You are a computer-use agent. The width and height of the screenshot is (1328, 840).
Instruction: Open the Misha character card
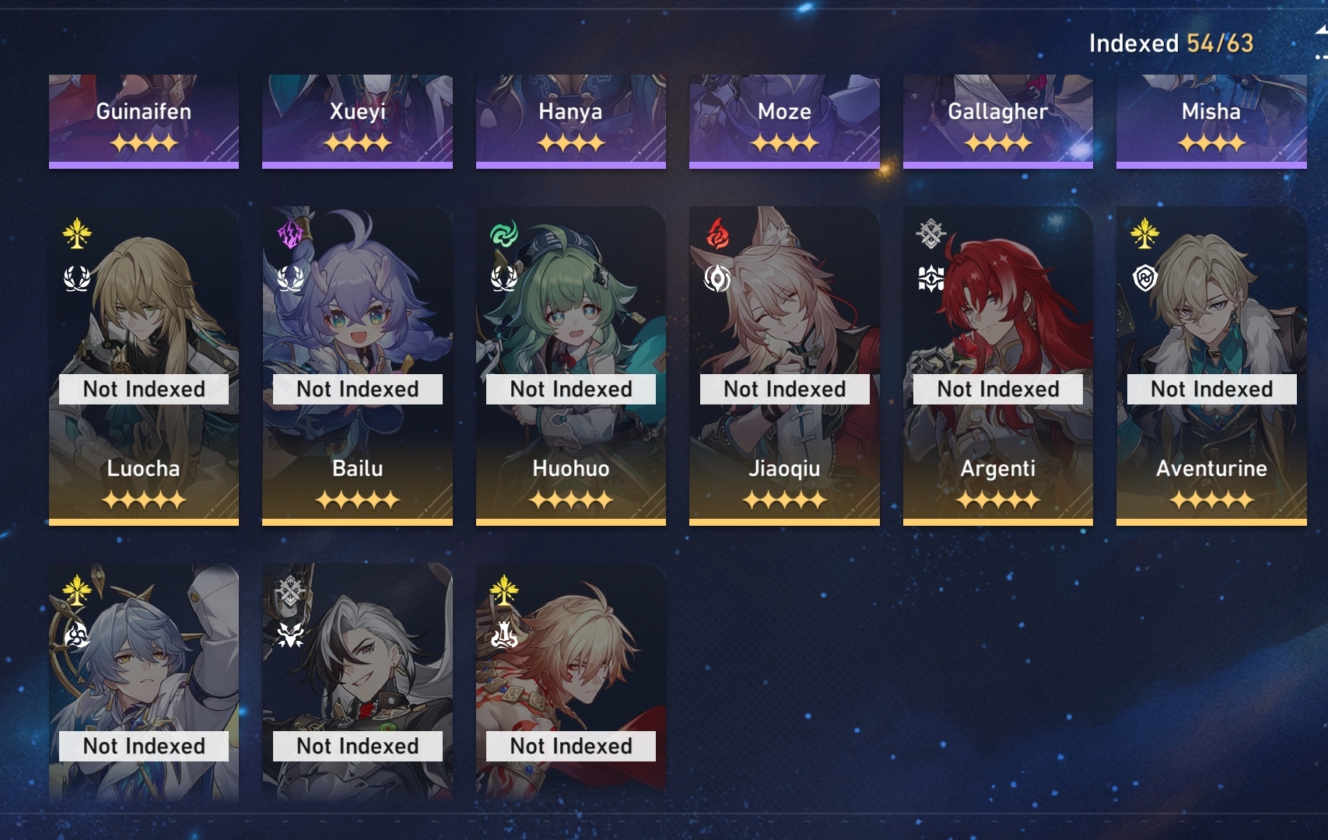coord(1211,121)
